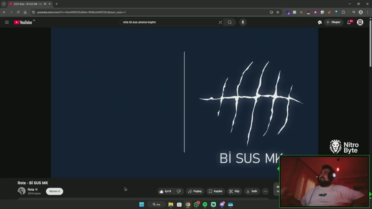Bookmark this page with the star
372x209 pixels.
point(278,12)
